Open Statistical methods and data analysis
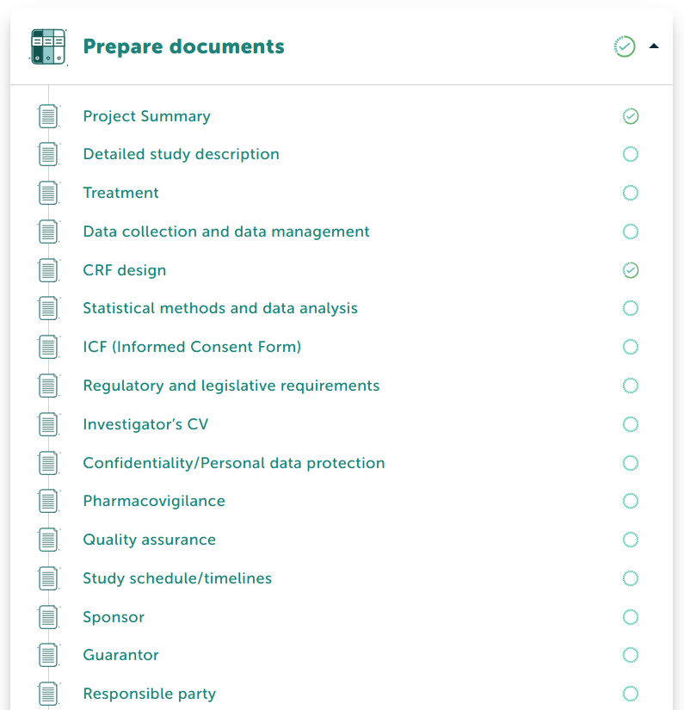684x710 pixels. pos(220,308)
